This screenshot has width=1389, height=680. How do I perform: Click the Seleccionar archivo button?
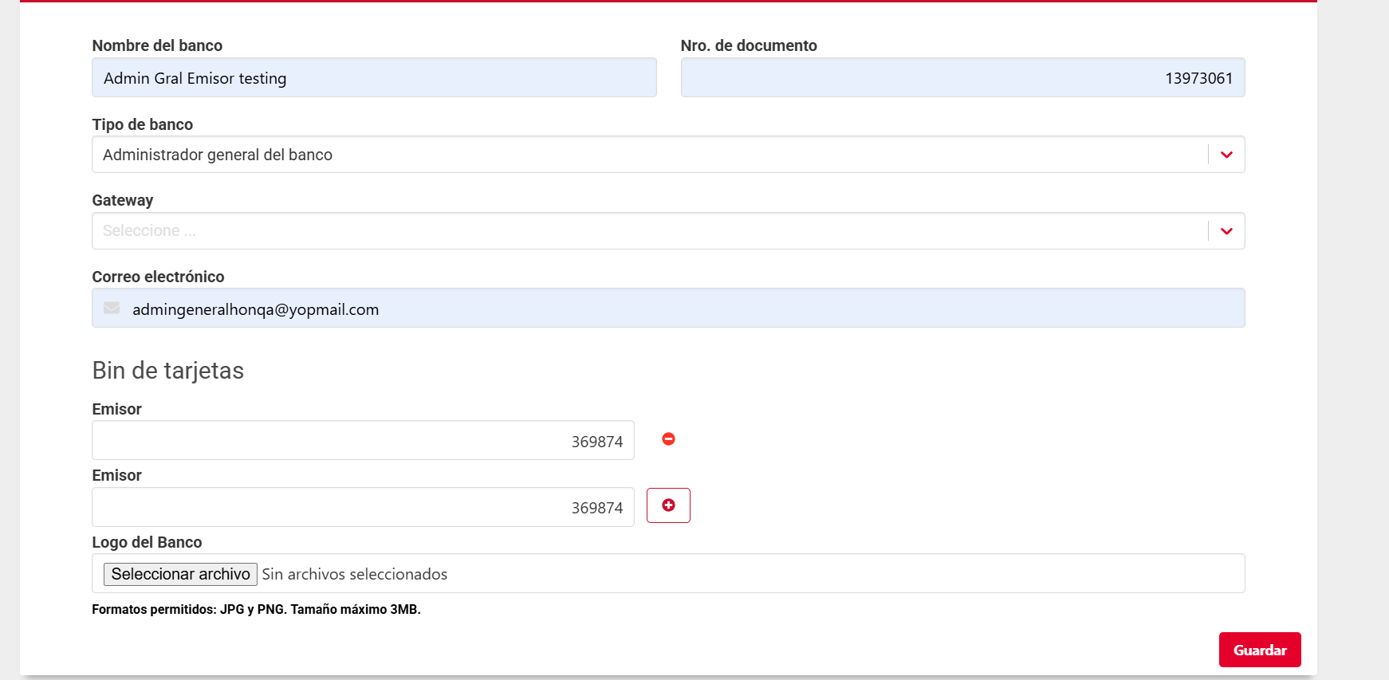pos(180,574)
